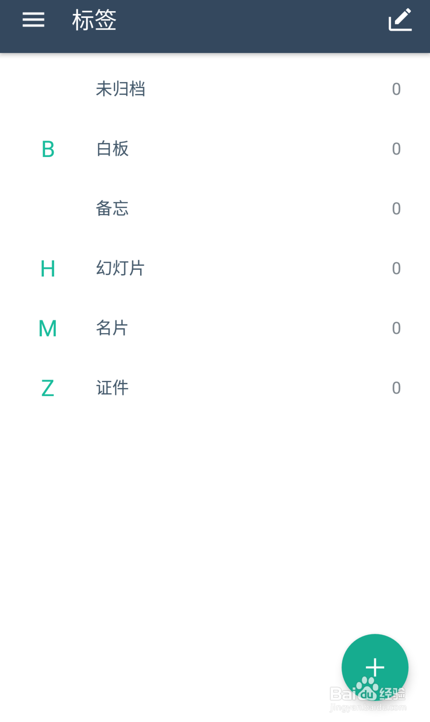Select the 证件 tag
The width and height of the screenshot is (430, 722).
[x=112, y=388]
